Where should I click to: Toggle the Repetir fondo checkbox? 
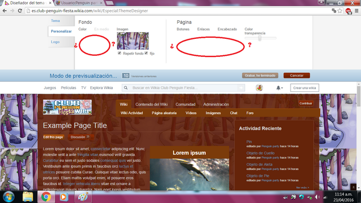pyautogui.click(x=120, y=53)
